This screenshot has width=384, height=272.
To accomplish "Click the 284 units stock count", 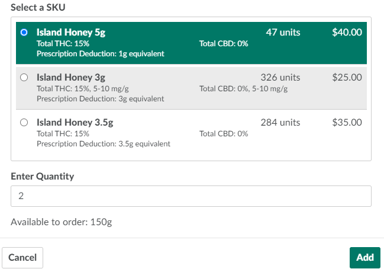I will [280, 123].
